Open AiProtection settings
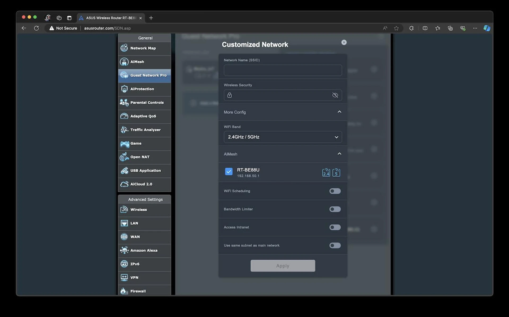 pyautogui.click(x=144, y=89)
